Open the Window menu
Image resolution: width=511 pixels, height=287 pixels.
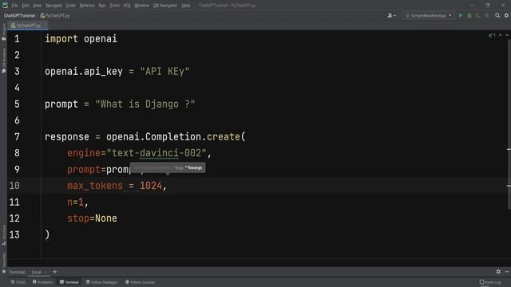(x=142, y=6)
